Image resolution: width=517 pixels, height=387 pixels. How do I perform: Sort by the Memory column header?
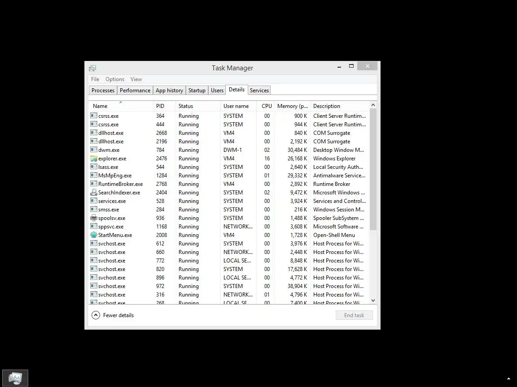(x=292, y=106)
